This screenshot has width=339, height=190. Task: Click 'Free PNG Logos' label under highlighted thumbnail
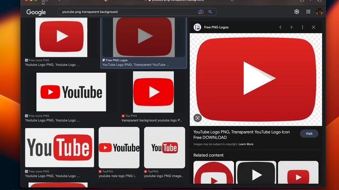coord(117,60)
